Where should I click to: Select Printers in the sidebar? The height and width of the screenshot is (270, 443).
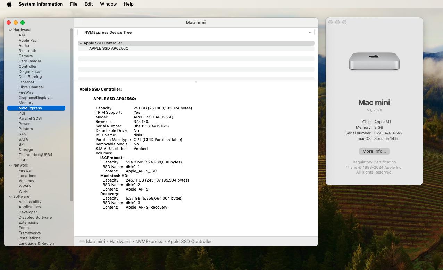(26, 129)
